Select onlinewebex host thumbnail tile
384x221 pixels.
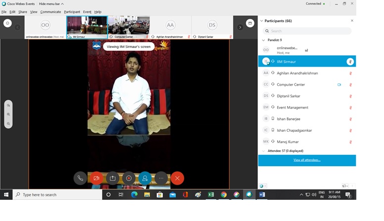click(x=45, y=27)
